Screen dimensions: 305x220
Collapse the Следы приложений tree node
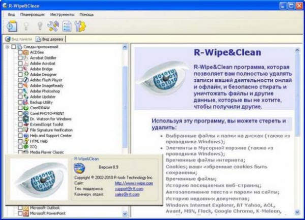8,47
